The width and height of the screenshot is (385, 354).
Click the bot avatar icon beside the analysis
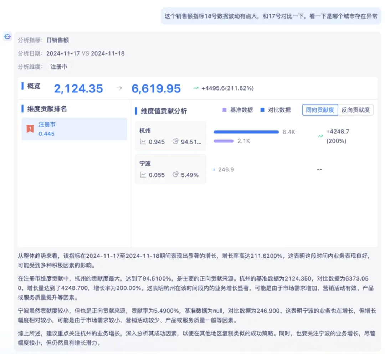click(x=7, y=36)
